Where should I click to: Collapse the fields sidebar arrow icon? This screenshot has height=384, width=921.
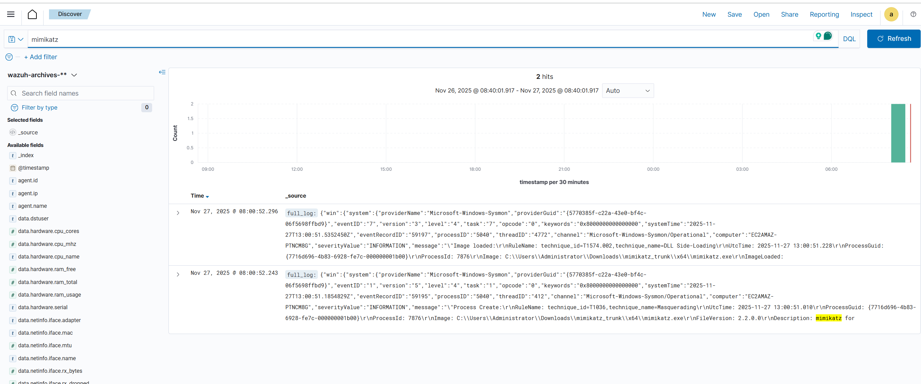tap(162, 72)
